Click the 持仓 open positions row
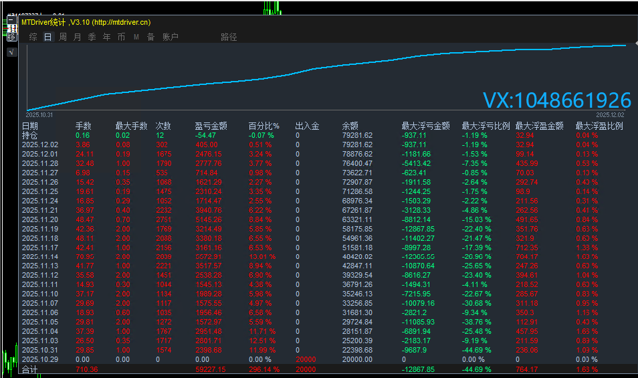This screenshot has width=638, height=378. [30, 135]
